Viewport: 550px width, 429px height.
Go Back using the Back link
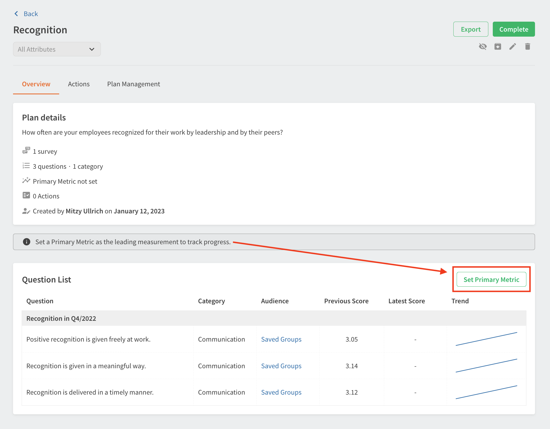(x=31, y=14)
